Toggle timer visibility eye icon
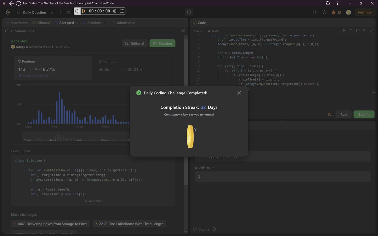The width and height of the screenshot is (378, 236). (x=115, y=11)
